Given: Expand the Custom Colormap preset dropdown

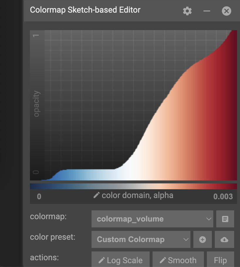Looking at the screenshot, I should pos(141,239).
